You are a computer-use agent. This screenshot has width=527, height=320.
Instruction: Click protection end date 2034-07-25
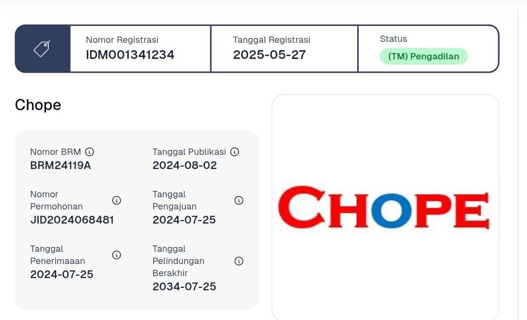[184, 287]
